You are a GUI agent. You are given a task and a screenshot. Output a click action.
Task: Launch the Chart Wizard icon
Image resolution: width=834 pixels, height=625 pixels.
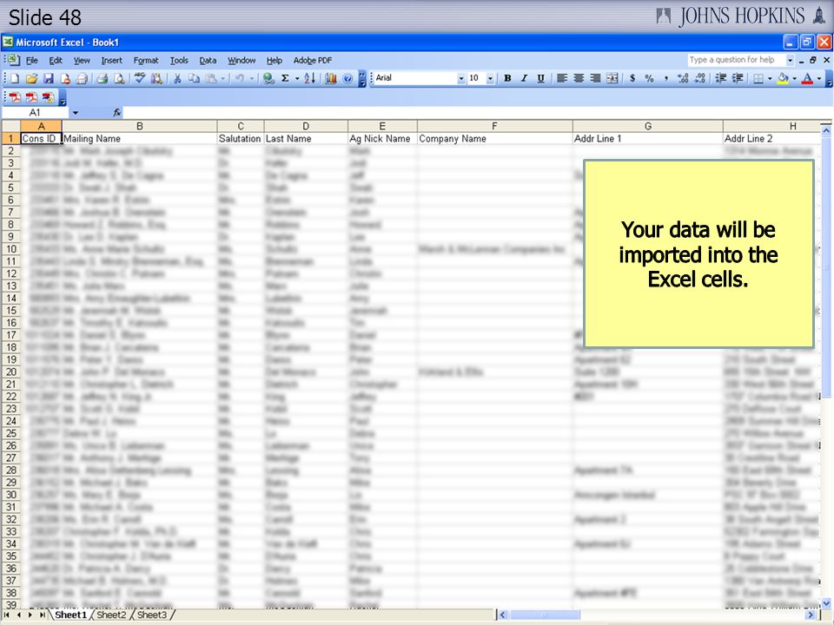[331, 79]
